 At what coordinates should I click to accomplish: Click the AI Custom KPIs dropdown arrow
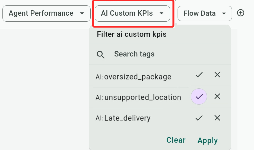click(x=161, y=14)
